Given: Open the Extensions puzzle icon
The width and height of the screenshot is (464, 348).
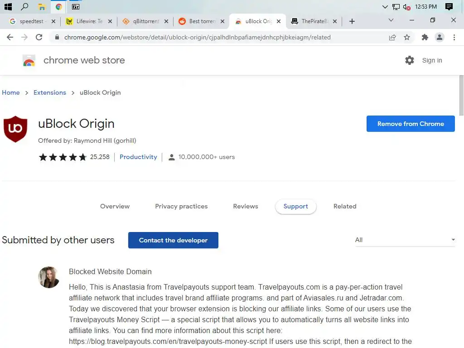Looking at the screenshot, I should 425,37.
